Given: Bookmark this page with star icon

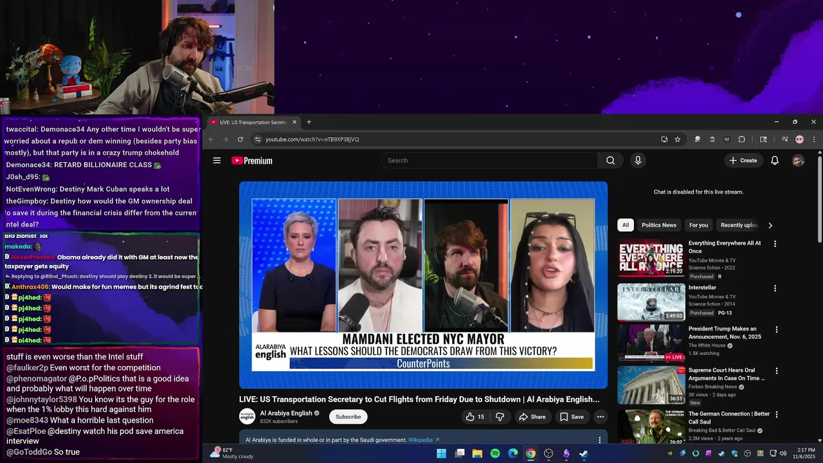Looking at the screenshot, I should (677, 140).
